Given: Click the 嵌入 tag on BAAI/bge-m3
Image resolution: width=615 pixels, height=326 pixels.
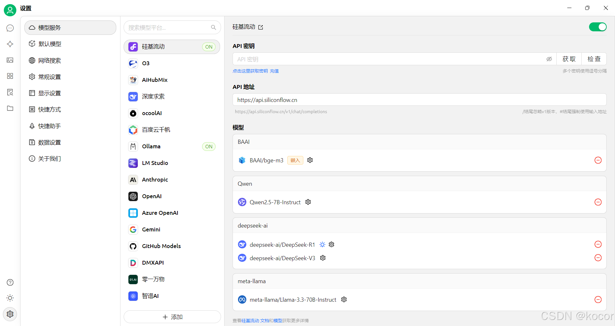Looking at the screenshot, I should point(295,160).
